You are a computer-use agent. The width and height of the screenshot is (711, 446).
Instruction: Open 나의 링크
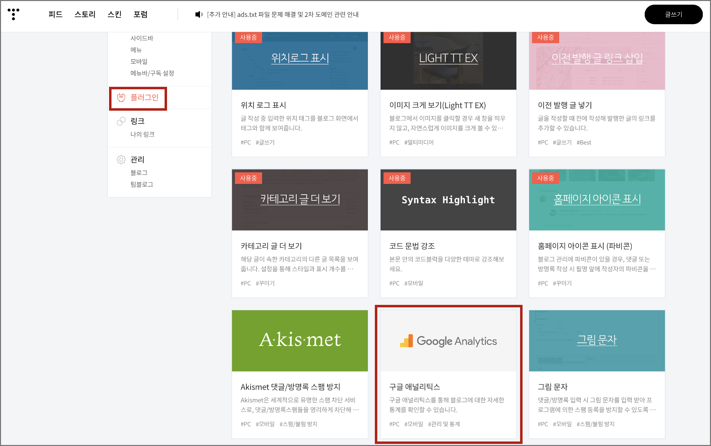[142, 134]
